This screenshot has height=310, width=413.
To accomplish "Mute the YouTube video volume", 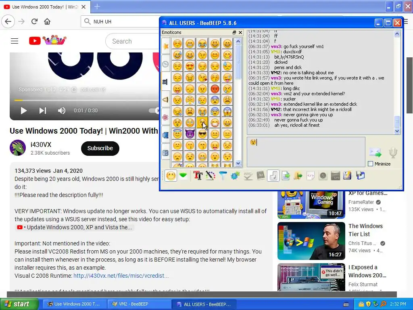I will [62, 111].
